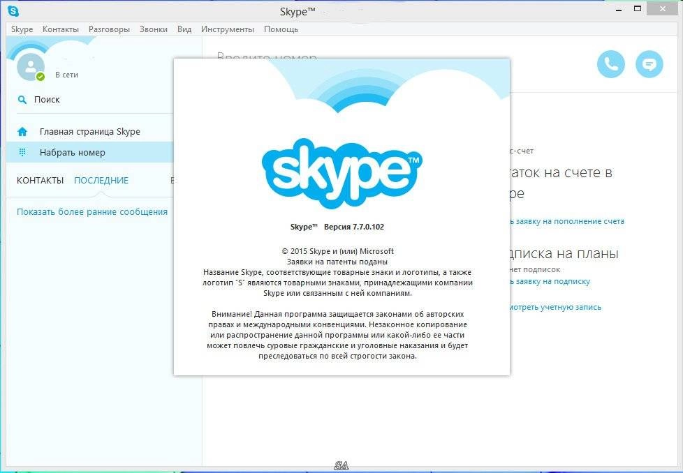Viewport: 683px width, 473px height.
Task: Click the 'В сети' status text
Action: (66, 75)
